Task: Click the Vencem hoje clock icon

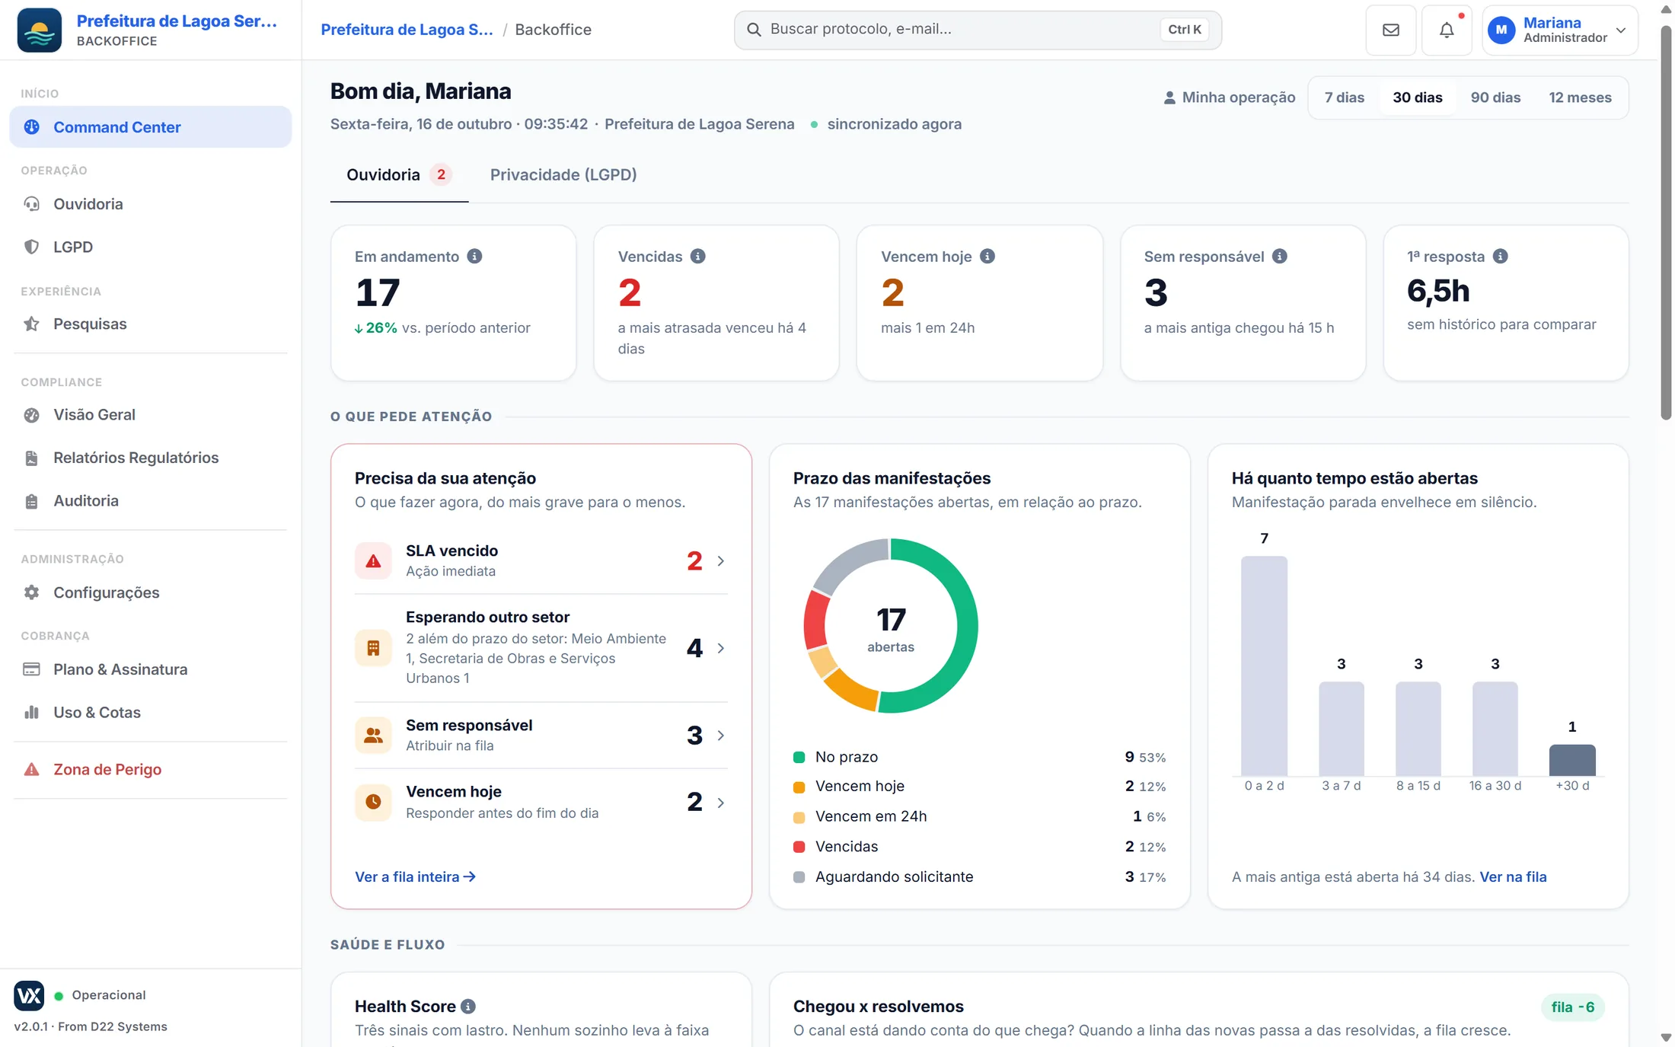Action: [x=373, y=802]
